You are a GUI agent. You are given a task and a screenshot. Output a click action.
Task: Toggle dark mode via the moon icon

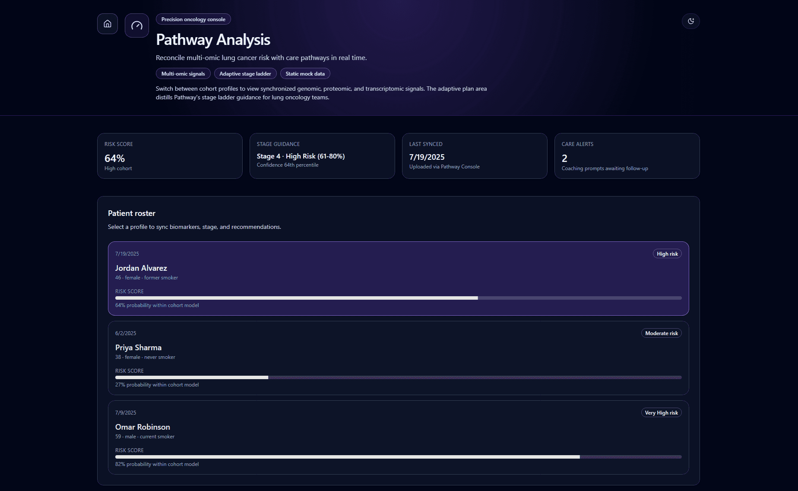pyautogui.click(x=690, y=21)
